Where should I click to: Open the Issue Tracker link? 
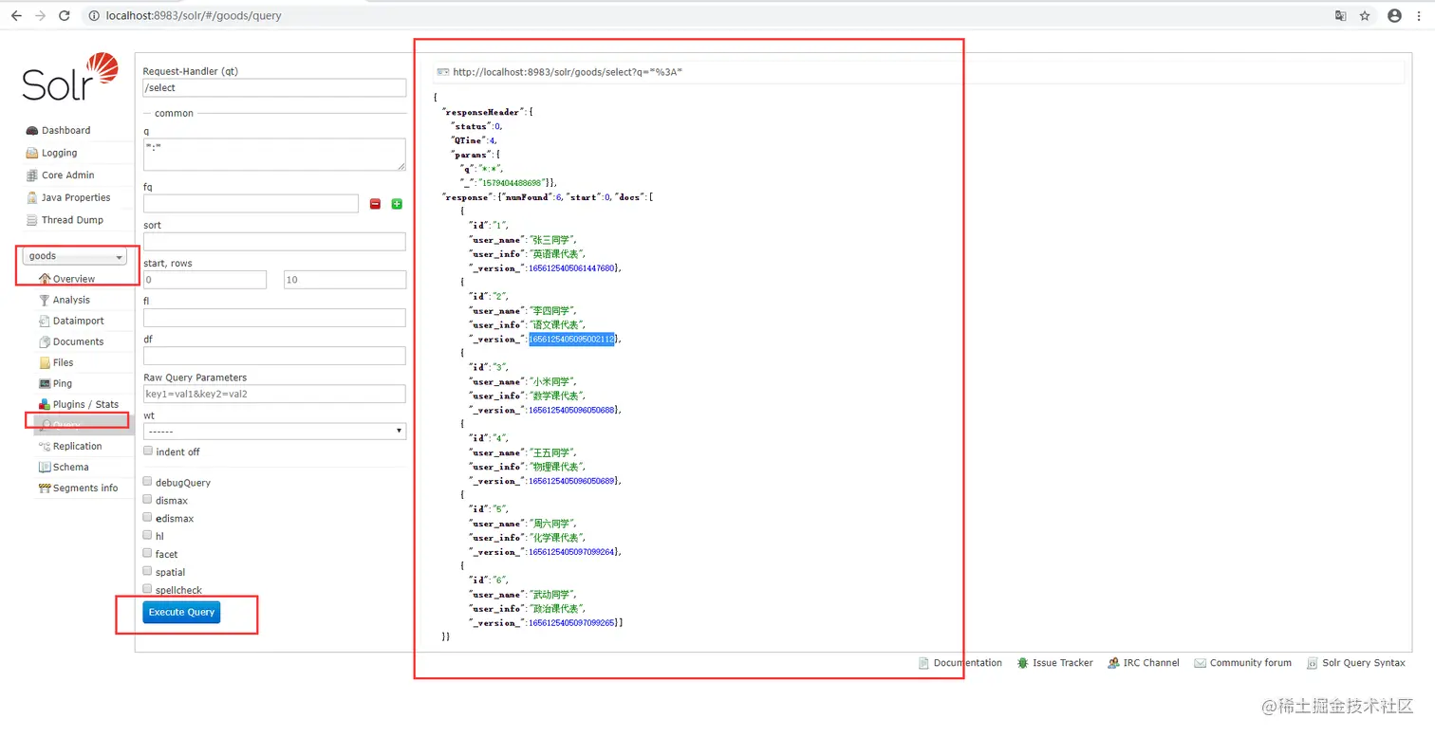1062,663
